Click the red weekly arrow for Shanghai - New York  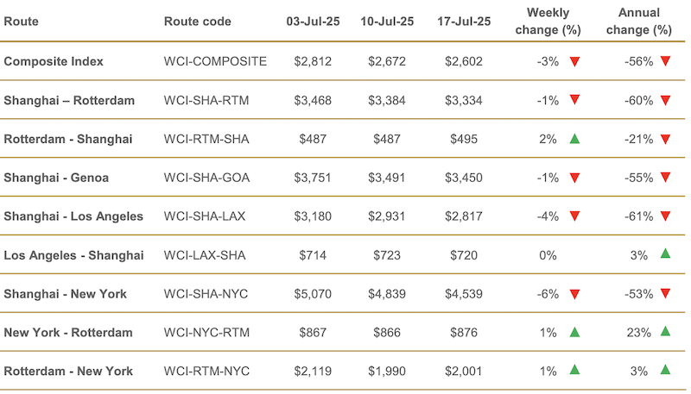[574, 294]
